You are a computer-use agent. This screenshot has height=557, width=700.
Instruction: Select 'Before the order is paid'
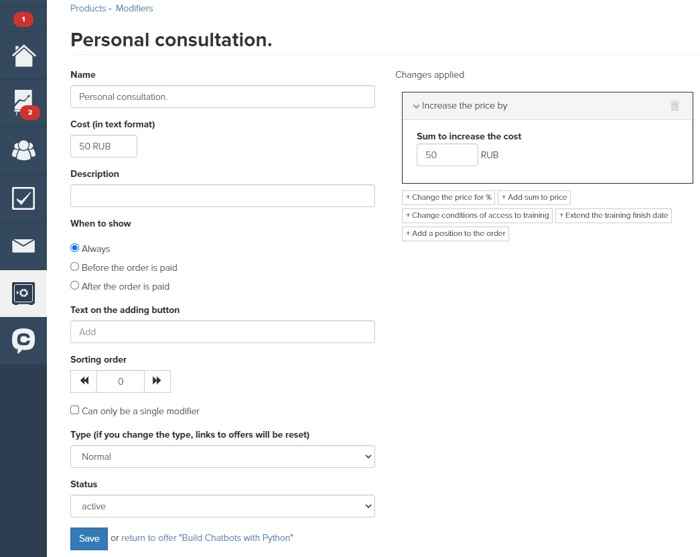click(74, 267)
